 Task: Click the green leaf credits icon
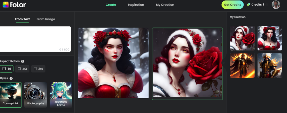(249, 5)
